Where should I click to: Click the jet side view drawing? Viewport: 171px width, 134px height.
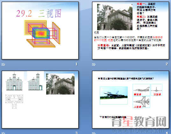click(x=141, y=90)
